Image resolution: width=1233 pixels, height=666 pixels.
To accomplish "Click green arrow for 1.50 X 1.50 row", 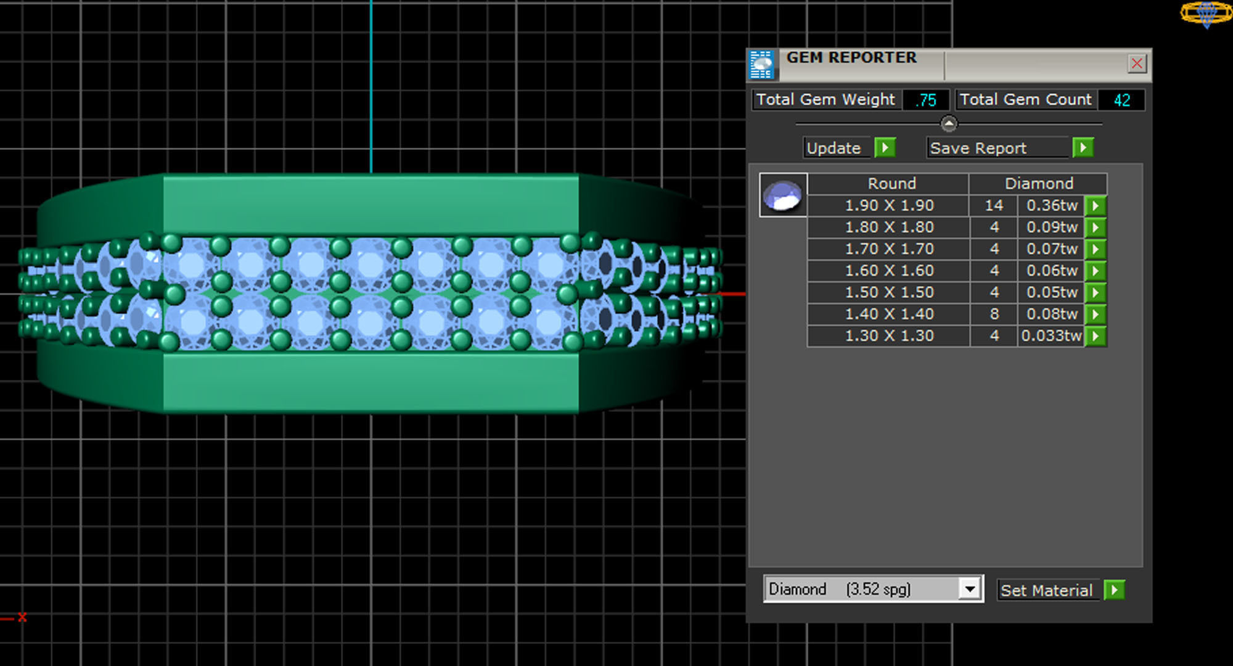I will 1096,292.
